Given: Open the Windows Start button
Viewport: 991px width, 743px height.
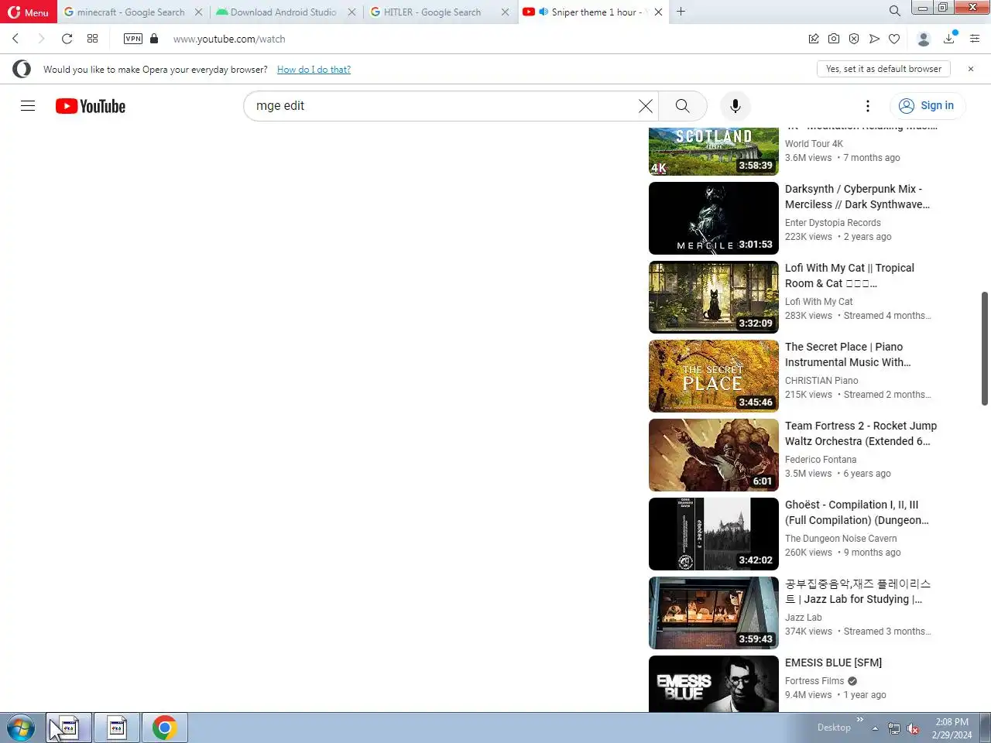Looking at the screenshot, I should (x=21, y=728).
